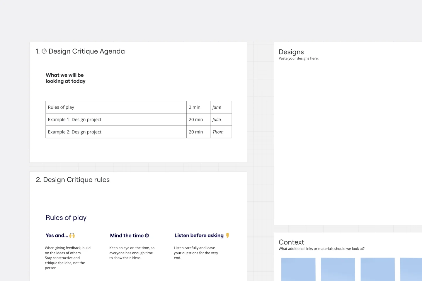Select the 'Example 2: Design project' cell
422x281 pixels.
(75, 132)
